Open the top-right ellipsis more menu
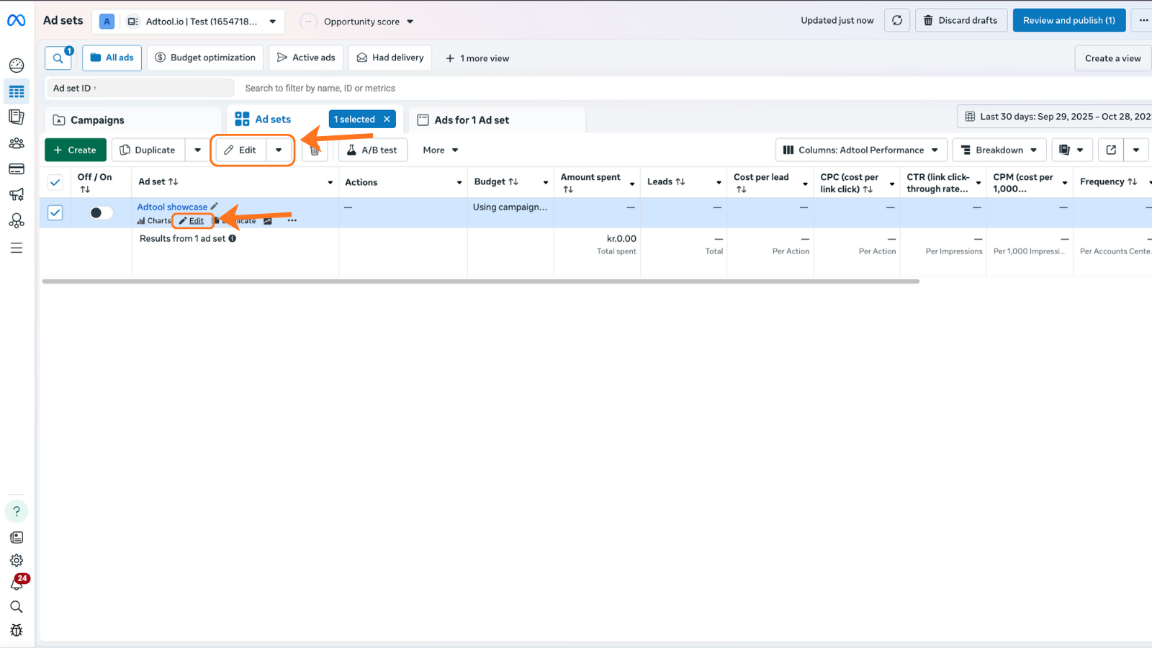This screenshot has height=648, width=1152. pos(1143,20)
